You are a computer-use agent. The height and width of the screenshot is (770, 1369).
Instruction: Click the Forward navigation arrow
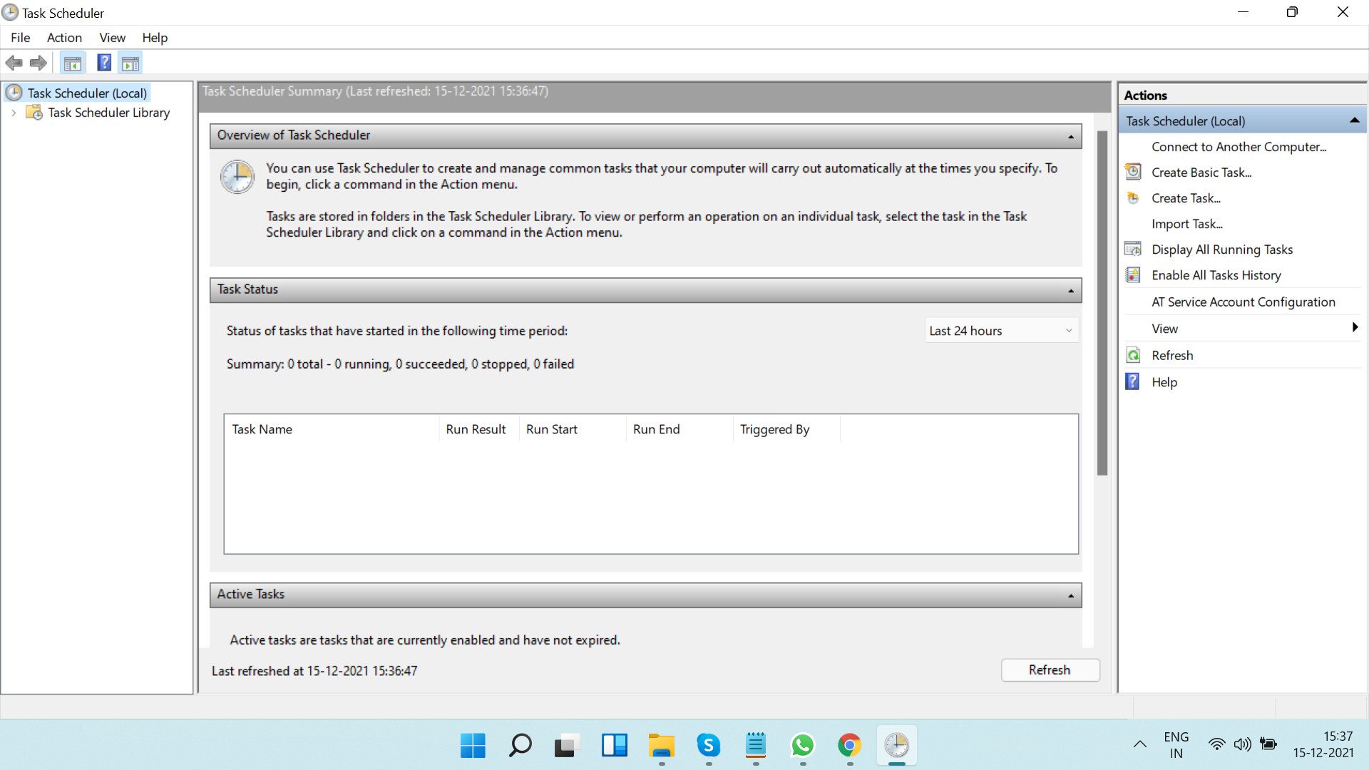(x=38, y=63)
